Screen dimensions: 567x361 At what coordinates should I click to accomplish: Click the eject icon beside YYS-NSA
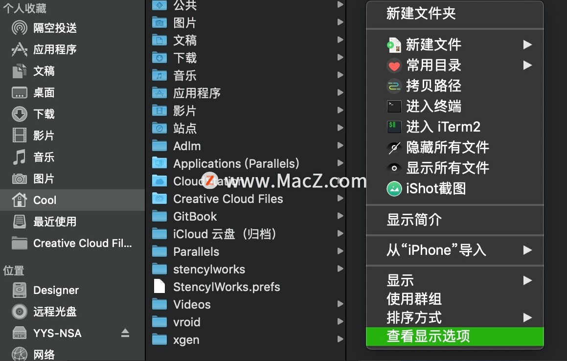[125, 333]
